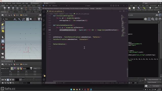Open the Houdini Windows menu

point(19,3)
